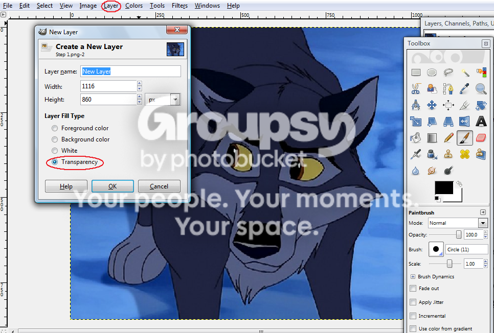Viewport: 494px width, 333px height.
Task: Open the Windows menu
Action: pyautogui.click(x=207, y=6)
